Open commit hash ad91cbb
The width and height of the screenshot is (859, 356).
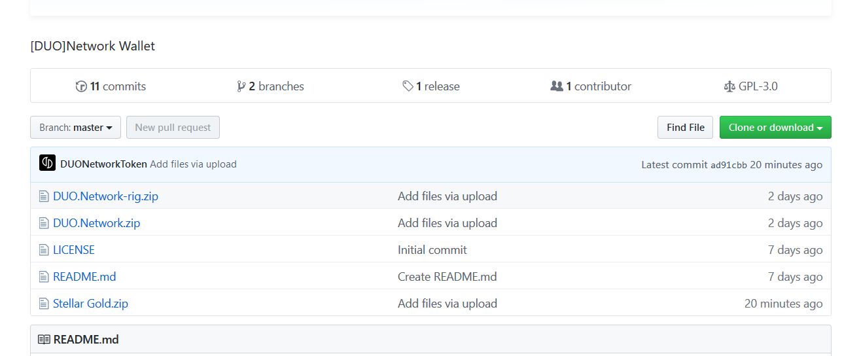pyautogui.click(x=729, y=165)
